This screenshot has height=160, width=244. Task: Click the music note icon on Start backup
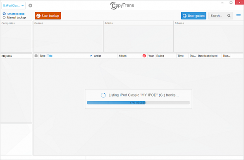point(38,16)
